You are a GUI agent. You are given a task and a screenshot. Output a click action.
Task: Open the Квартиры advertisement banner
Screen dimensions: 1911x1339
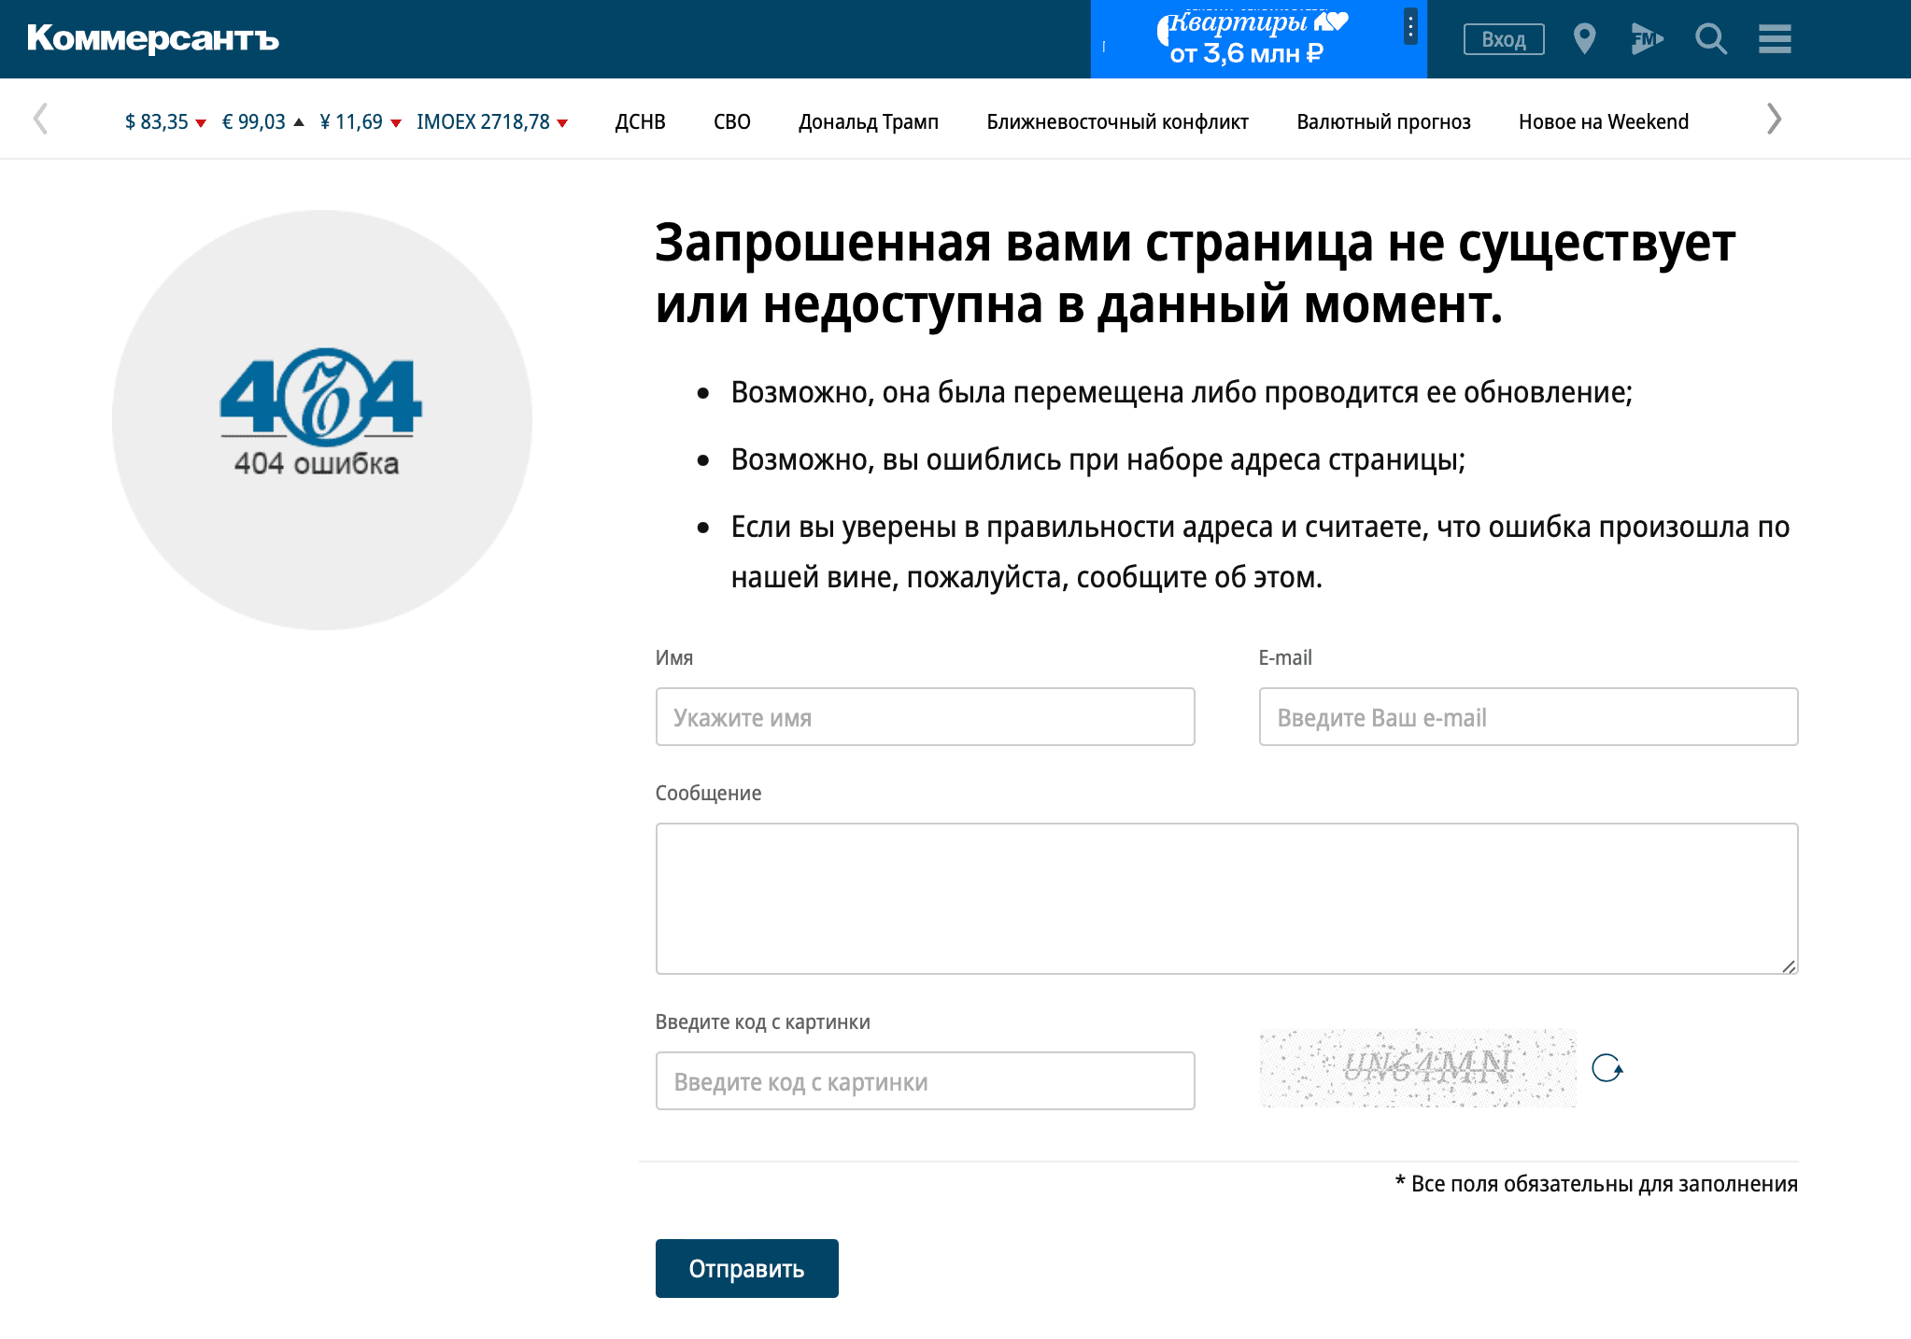pos(1257,39)
